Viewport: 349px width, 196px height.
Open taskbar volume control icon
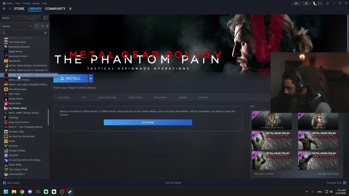click(x=331, y=192)
